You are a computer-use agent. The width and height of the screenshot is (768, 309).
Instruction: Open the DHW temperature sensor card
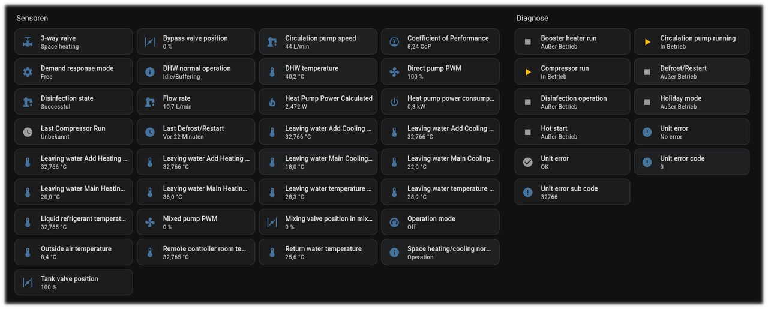pyautogui.click(x=318, y=72)
